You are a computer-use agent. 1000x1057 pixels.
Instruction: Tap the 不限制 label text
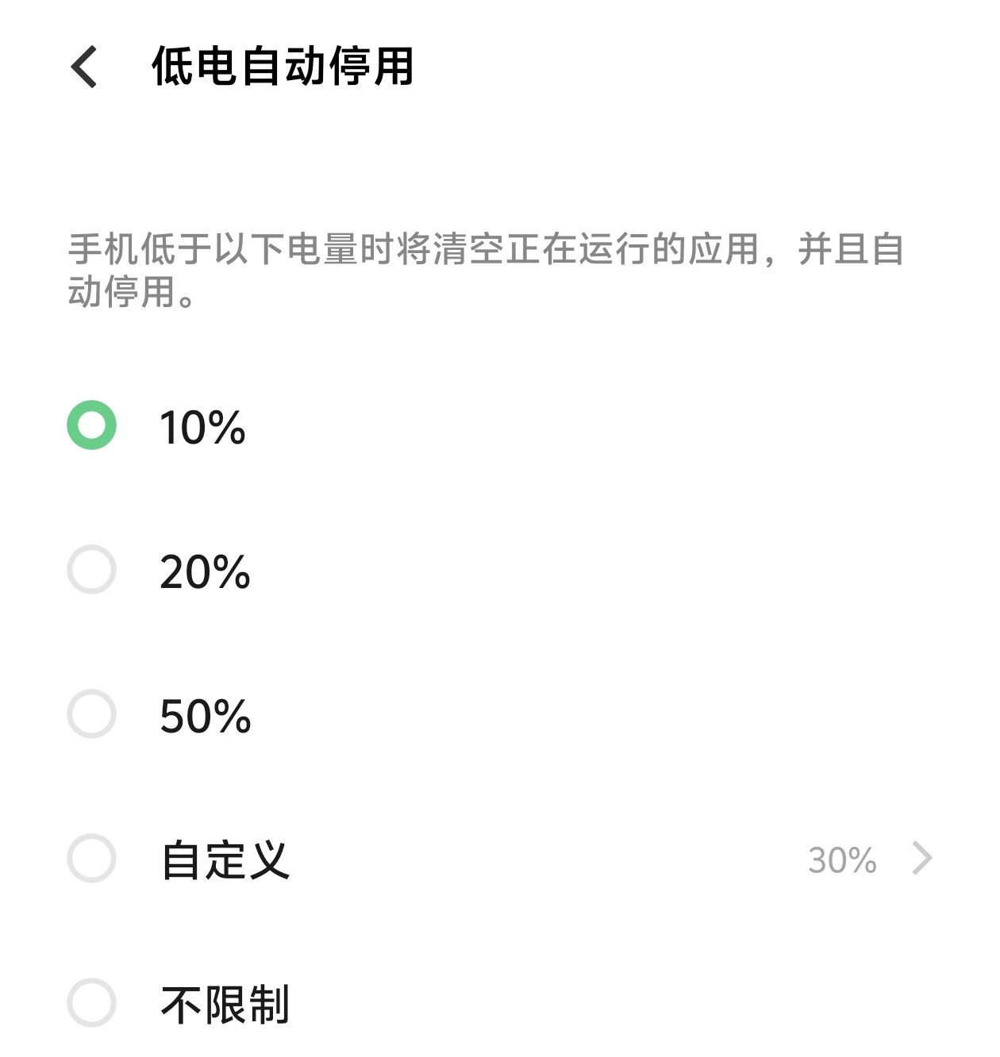coord(225,1005)
